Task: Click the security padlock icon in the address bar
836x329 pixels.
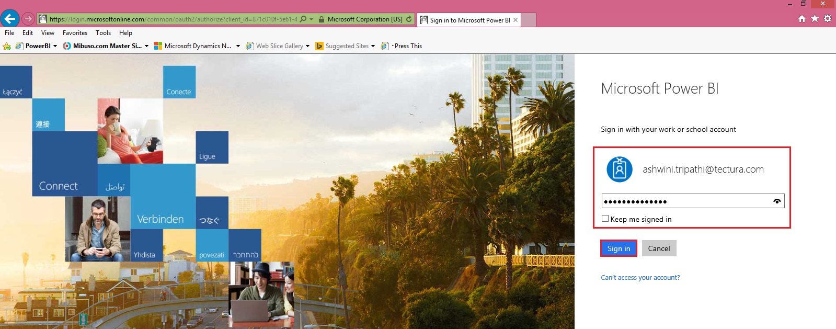Action: [322, 19]
